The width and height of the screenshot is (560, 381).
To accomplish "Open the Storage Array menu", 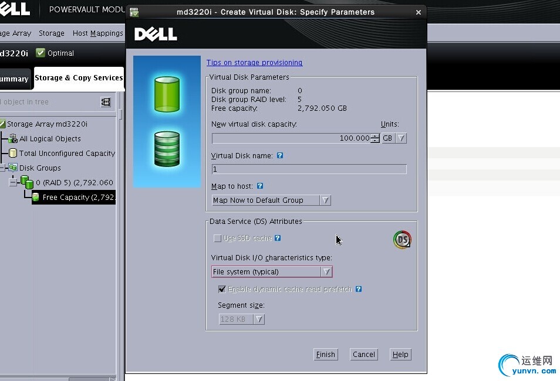I will pos(16,33).
